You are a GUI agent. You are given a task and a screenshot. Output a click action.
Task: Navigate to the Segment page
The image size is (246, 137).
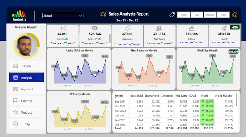pos(26,89)
